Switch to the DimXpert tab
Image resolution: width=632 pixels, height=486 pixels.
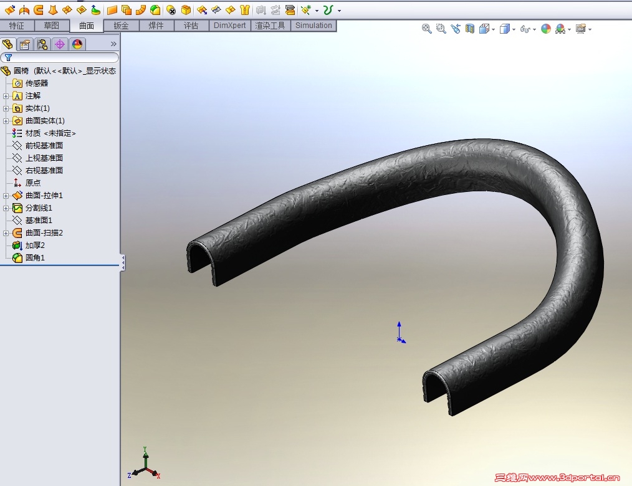(230, 26)
